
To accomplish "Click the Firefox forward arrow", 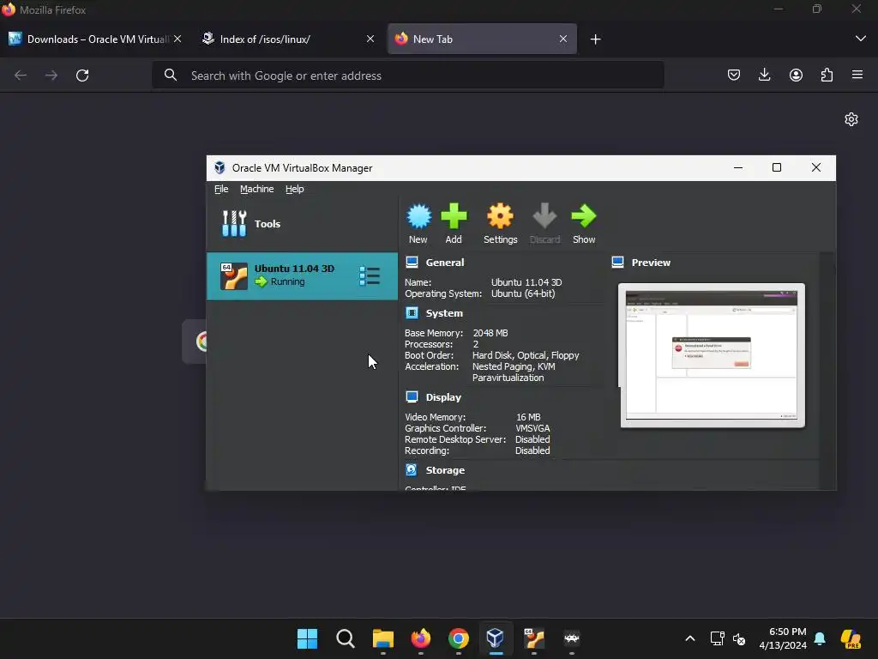I will pyautogui.click(x=51, y=76).
